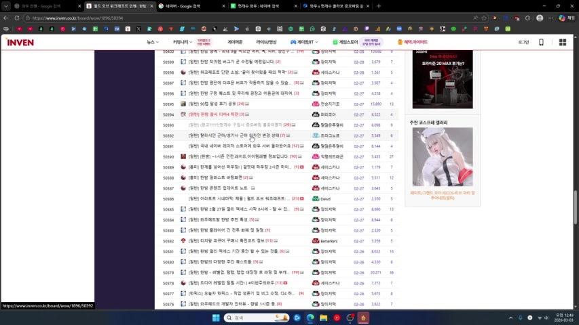
Task: Open a new tab with plus button
Action: click(x=379, y=6)
